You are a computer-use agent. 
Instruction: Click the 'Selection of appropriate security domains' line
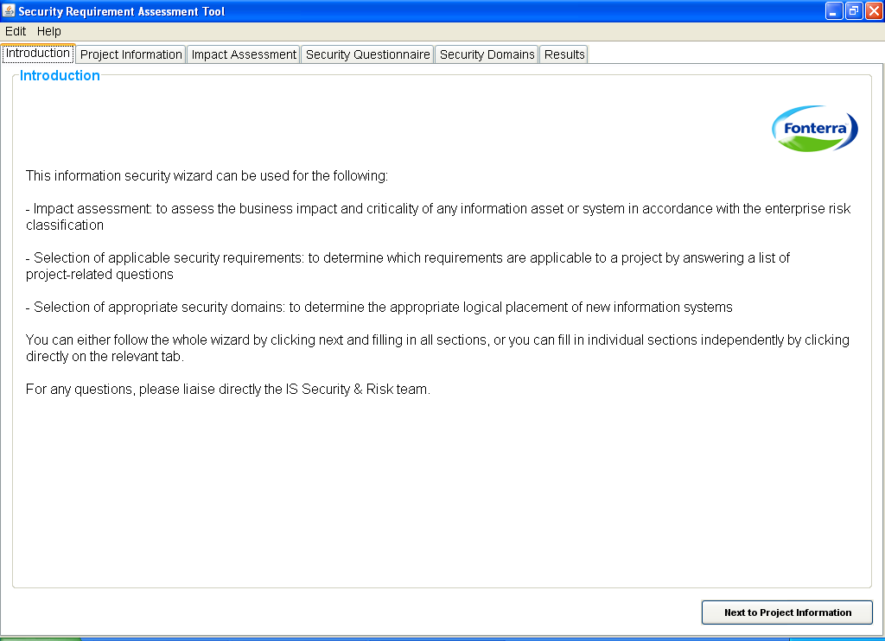379,307
